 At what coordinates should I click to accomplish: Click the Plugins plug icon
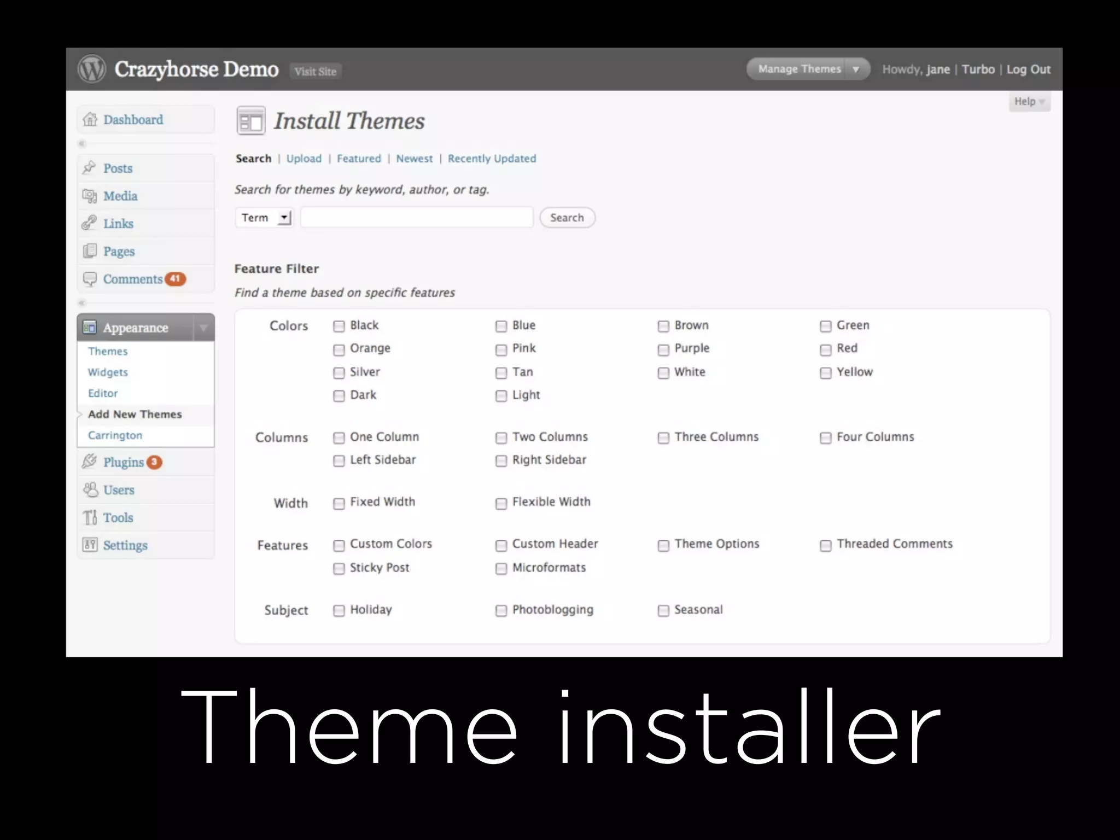(x=89, y=462)
